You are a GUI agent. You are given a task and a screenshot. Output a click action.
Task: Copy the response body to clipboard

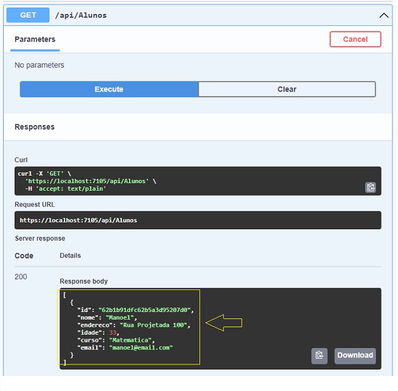pyautogui.click(x=320, y=356)
